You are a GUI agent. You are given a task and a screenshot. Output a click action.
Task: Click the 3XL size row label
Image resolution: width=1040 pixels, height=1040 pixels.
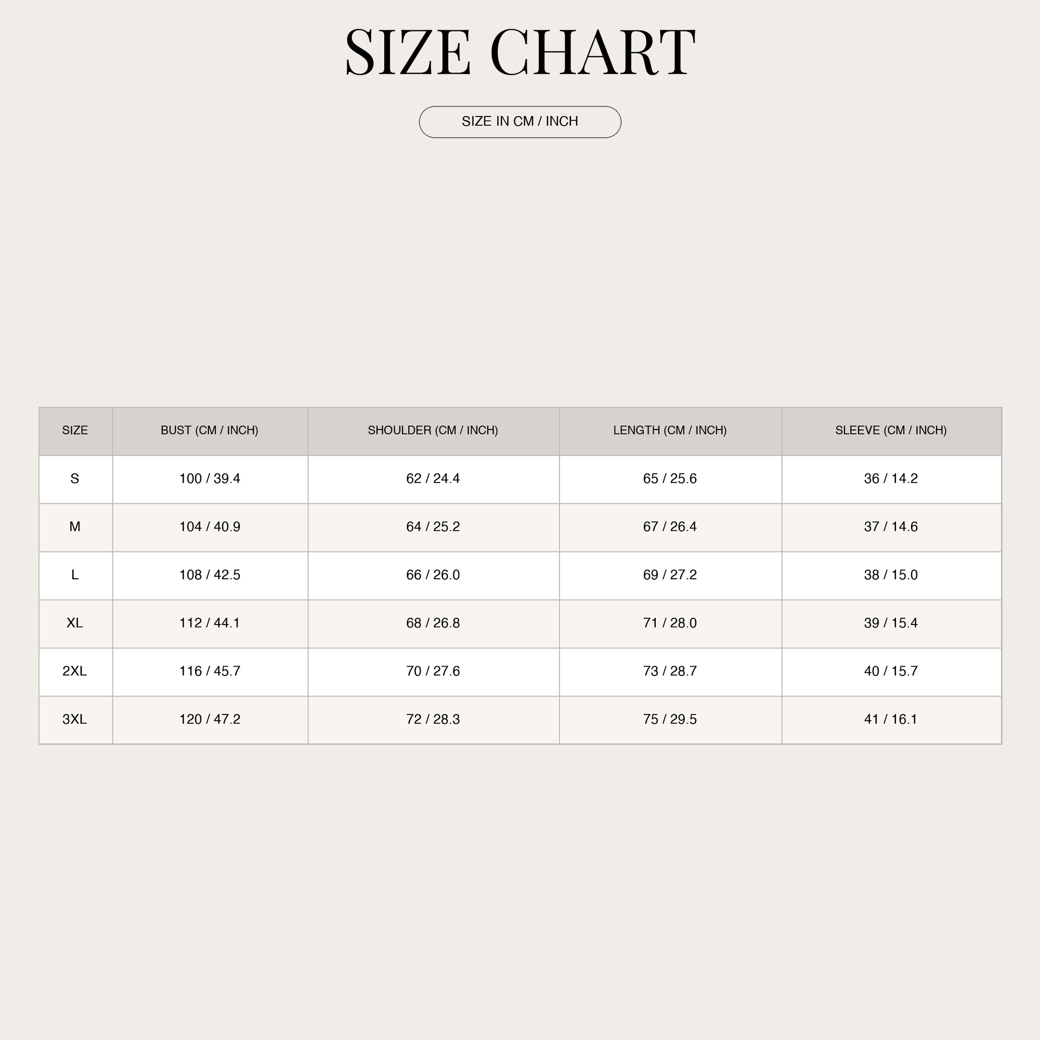(x=75, y=720)
